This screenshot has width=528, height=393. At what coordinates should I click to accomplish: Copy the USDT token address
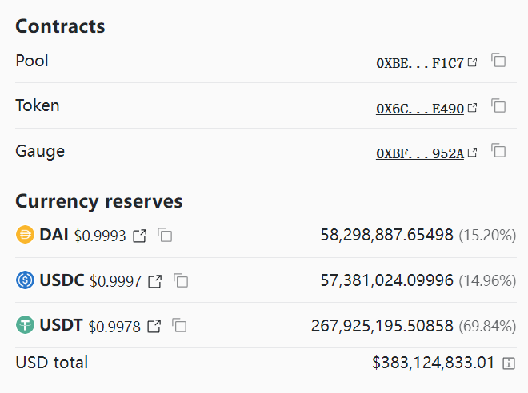pyautogui.click(x=179, y=325)
